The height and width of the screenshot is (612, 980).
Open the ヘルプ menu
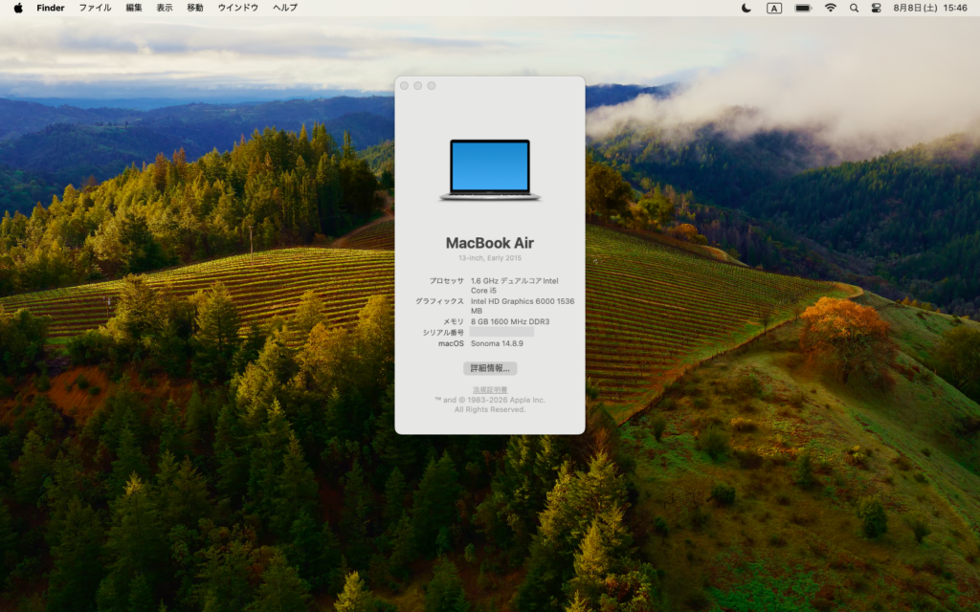285,8
